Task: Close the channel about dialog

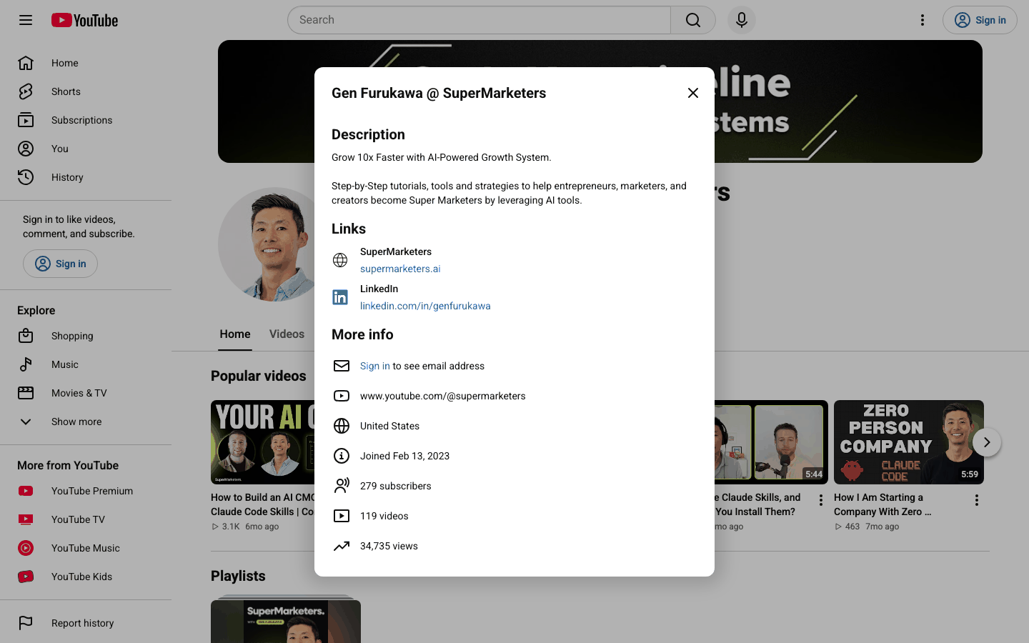Action: click(693, 93)
